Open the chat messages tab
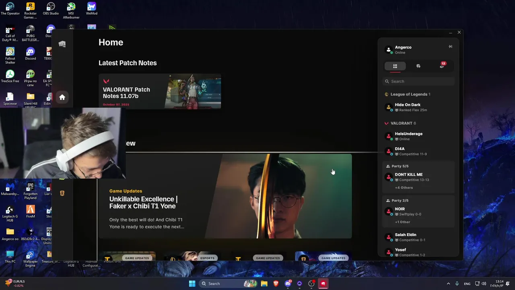This screenshot has width=515, height=290. tap(418, 66)
